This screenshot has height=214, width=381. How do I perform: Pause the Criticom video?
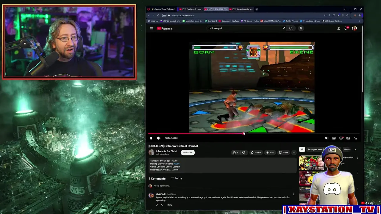coord(151,138)
